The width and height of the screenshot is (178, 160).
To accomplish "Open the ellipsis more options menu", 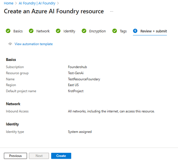I will pyautogui.click(x=111, y=11).
